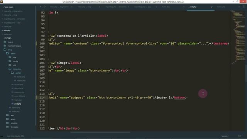Open the tab list menu at far right of tab bar
Screen dimensions: 247x139
tap(244, 7)
